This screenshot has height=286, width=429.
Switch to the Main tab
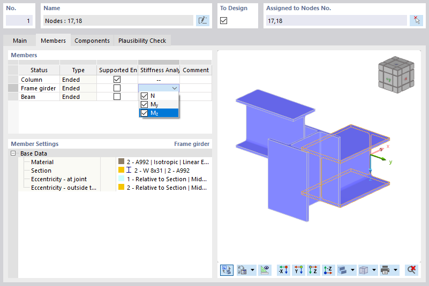[x=20, y=41]
